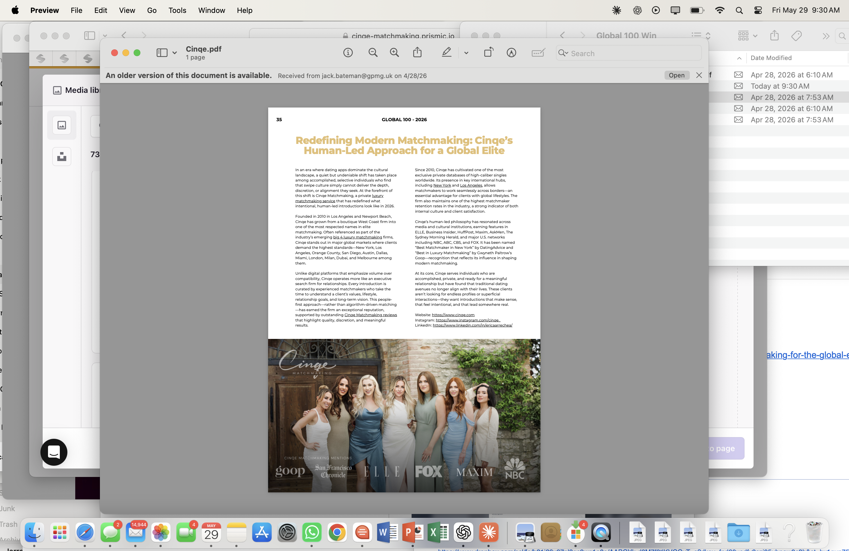Open the Mail app in the Dock
The image size is (849, 551).
tap(136, 532)
